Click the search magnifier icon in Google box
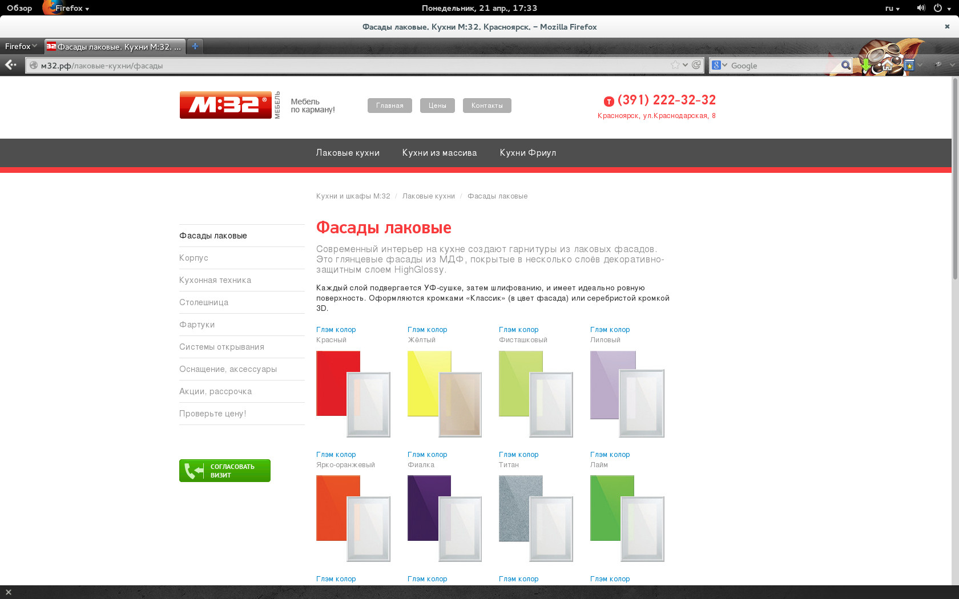959x599 pixels. coord(845,66)
